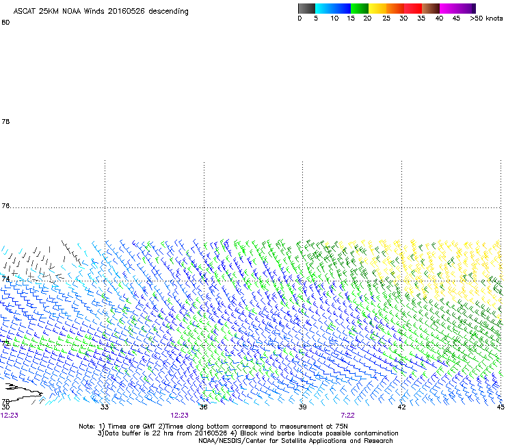The image size is (506, 445).
Task: Click the 40 tick label on color scale
Action: tap(439, 18)
